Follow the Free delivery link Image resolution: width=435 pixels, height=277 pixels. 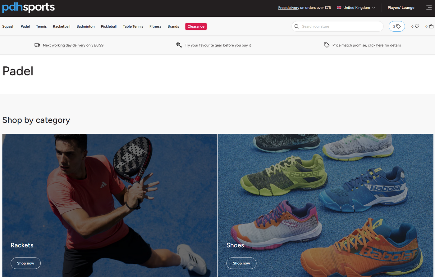[x=289, y=8]
